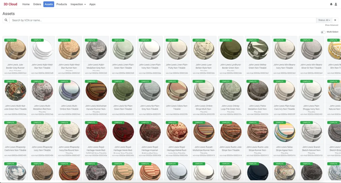Navigate to the Products tab
This screenshot has height=183, width=341.
62,4
